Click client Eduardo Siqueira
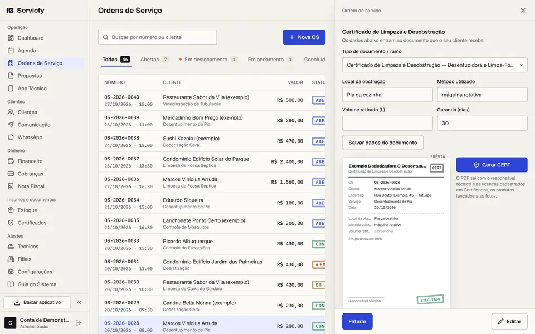 pos(183,200)
